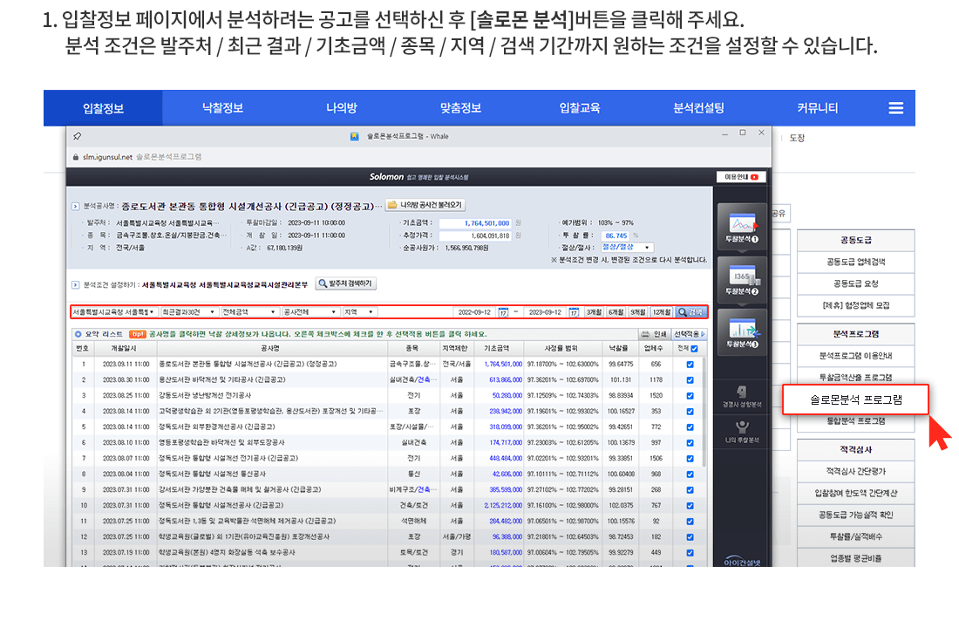Open 분석프로그램 이용안내 link
The height and width of the screenshot is (628, 959).
pyautogui.click(x=855, y=356)
